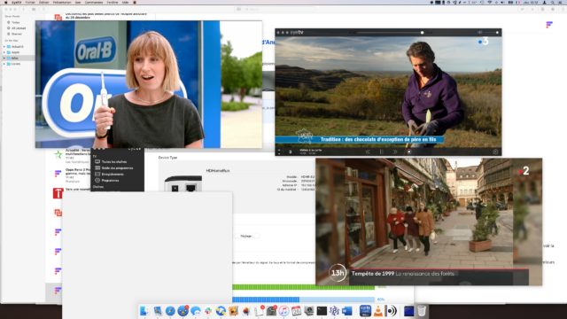Open the Fenêtre menu
This screenshot has height=319, width=567.
pos(113,2)
